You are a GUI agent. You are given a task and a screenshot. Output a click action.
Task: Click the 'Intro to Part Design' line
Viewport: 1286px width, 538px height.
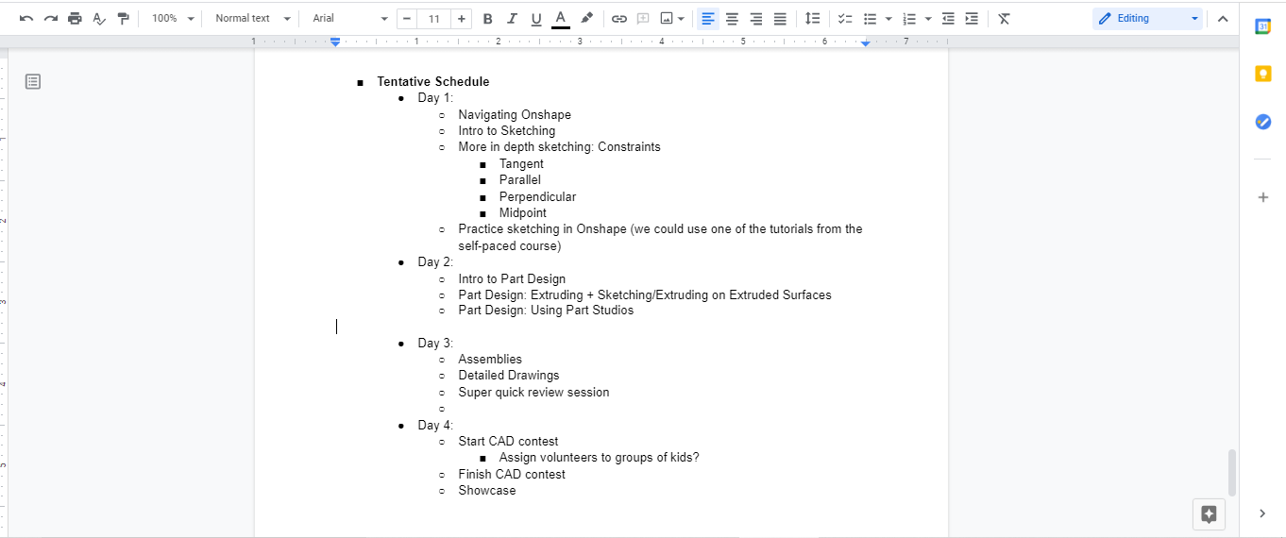[x=512, y=278]
